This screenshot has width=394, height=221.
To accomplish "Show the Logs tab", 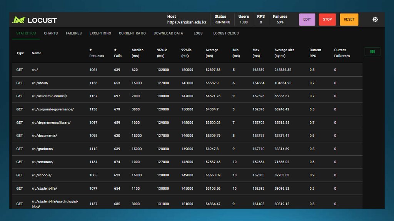I will 198,33.
